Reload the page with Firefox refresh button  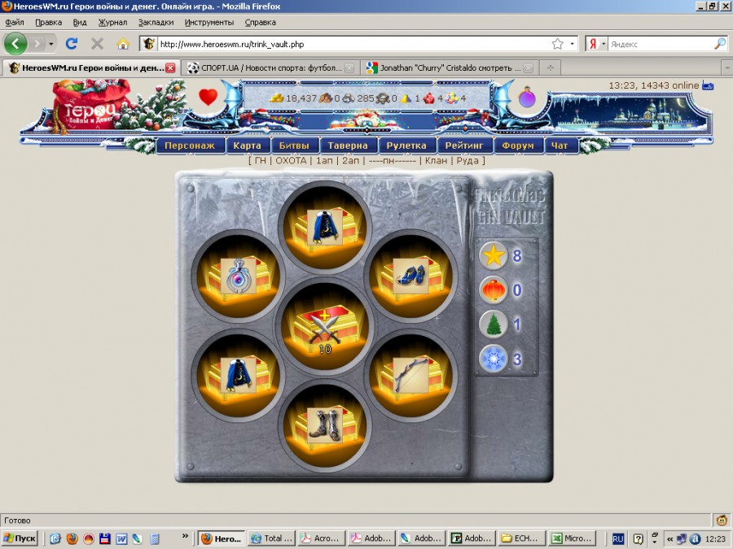click(72, 44)
